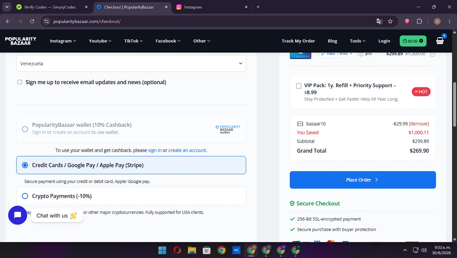Screen dimensions: 457x258
Task: Open the red shield extension icon
Action: pos(407,21)
